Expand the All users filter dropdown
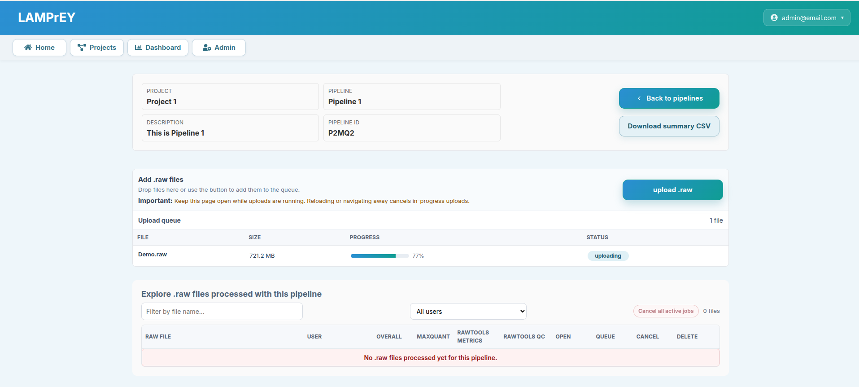 tap(468, 312)
